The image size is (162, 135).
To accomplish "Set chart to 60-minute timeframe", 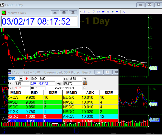I will click(108, 12).
